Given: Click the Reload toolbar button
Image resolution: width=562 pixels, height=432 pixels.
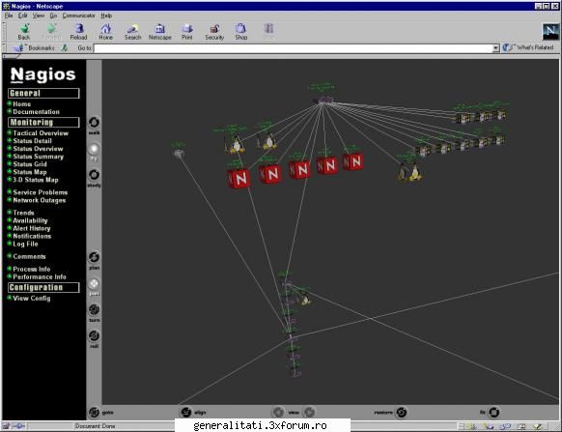Looking at the screenshot, I should click(78, 32).
